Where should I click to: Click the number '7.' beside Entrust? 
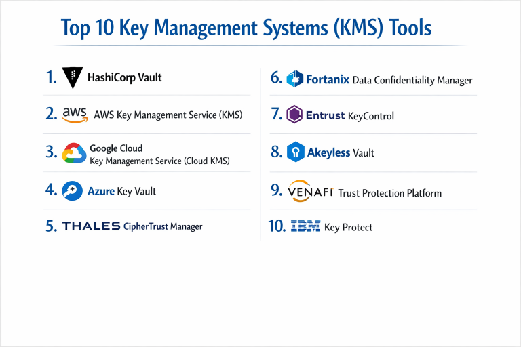coord(277,114)
